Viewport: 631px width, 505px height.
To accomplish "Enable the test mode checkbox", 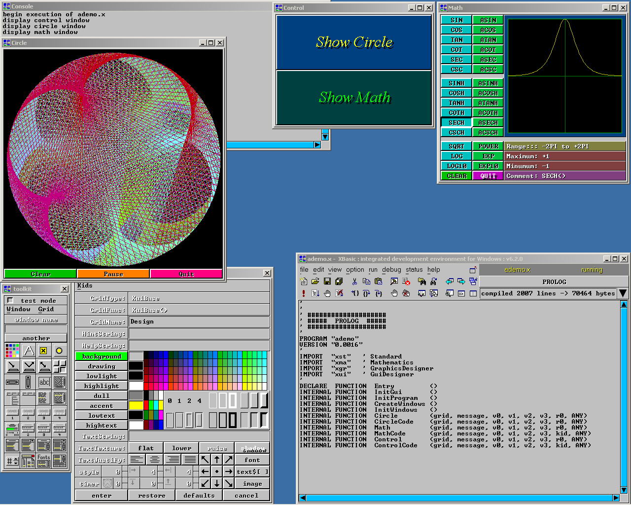I will [x=10, y=300].
